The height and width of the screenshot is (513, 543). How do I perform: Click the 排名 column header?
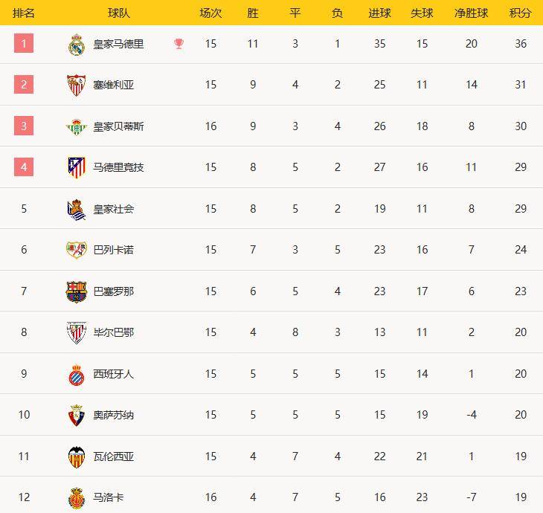coord(24,13)
